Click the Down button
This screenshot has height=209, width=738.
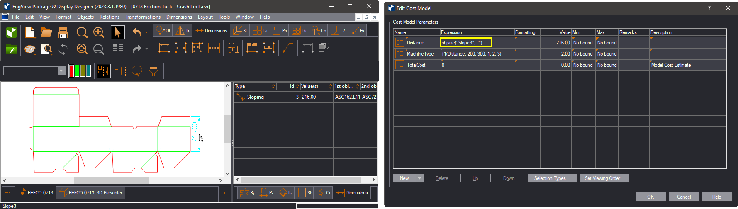point(509,178)
